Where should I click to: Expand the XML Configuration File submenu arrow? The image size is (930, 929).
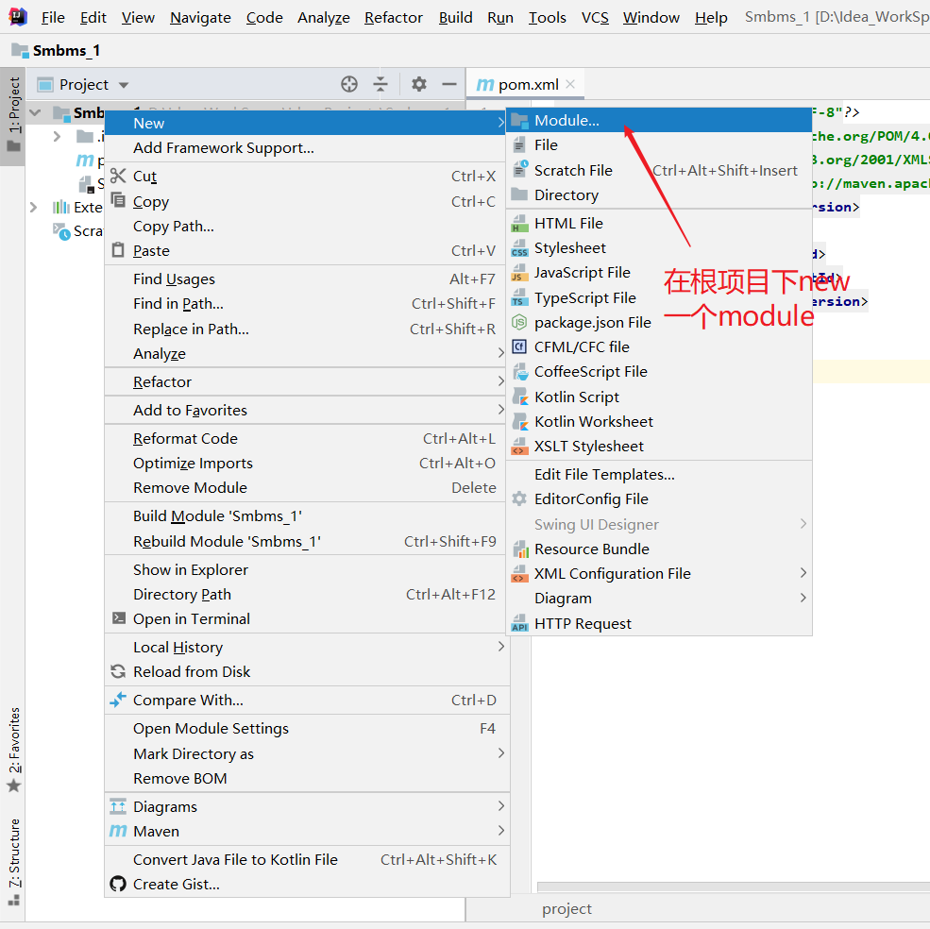click(x=803, y=572)
